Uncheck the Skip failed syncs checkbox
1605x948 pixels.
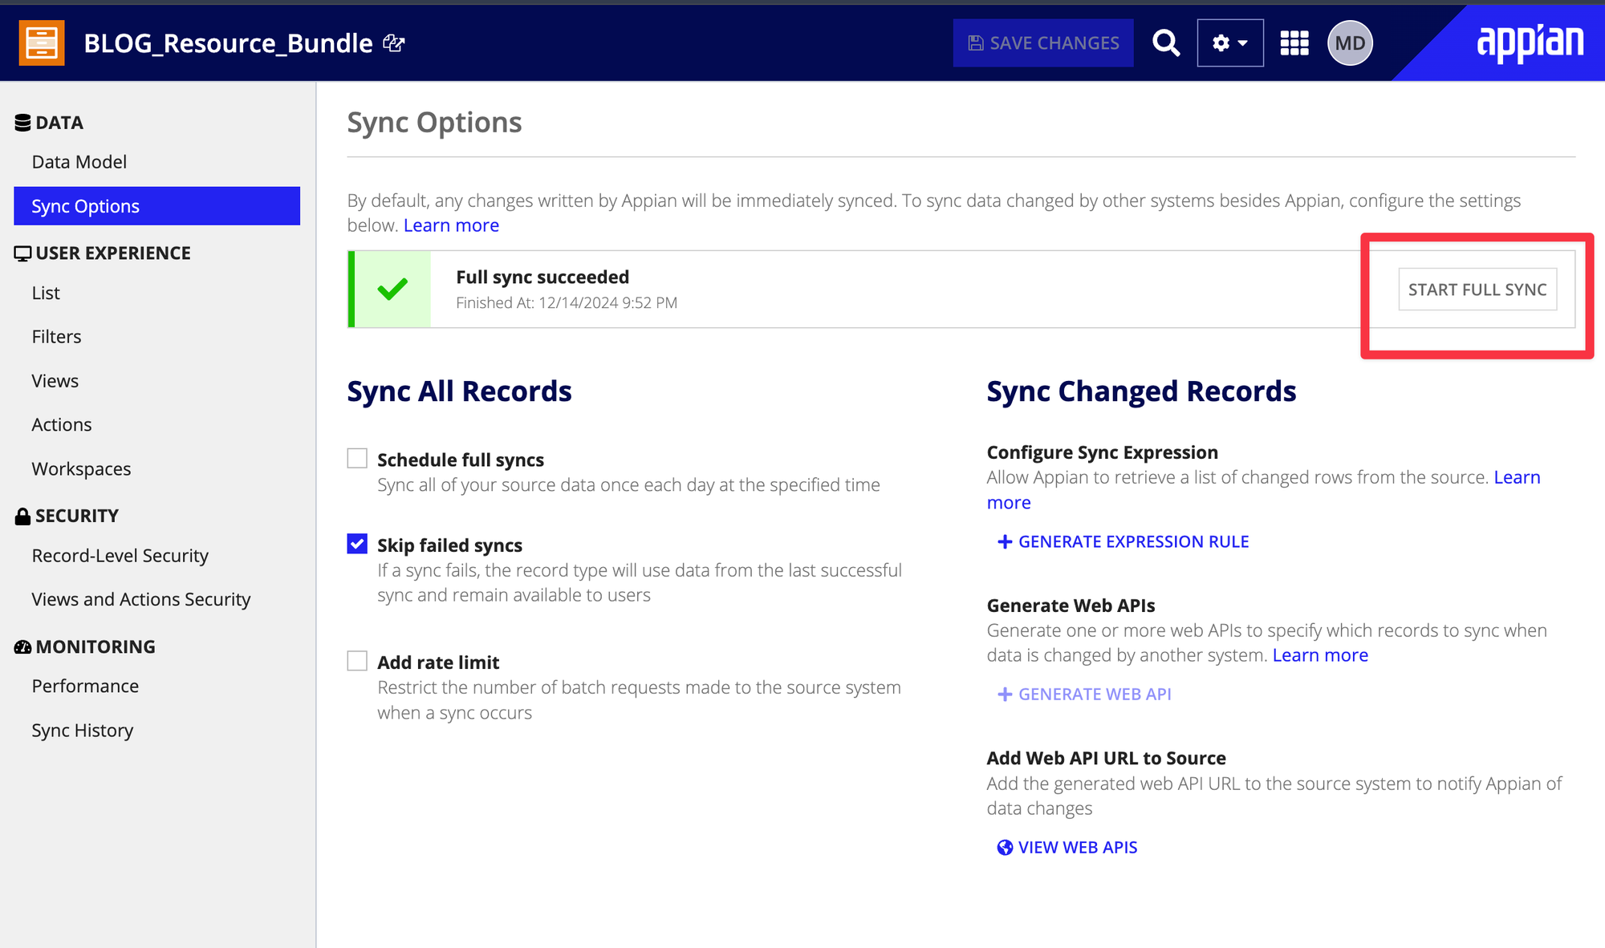[357, 544]
